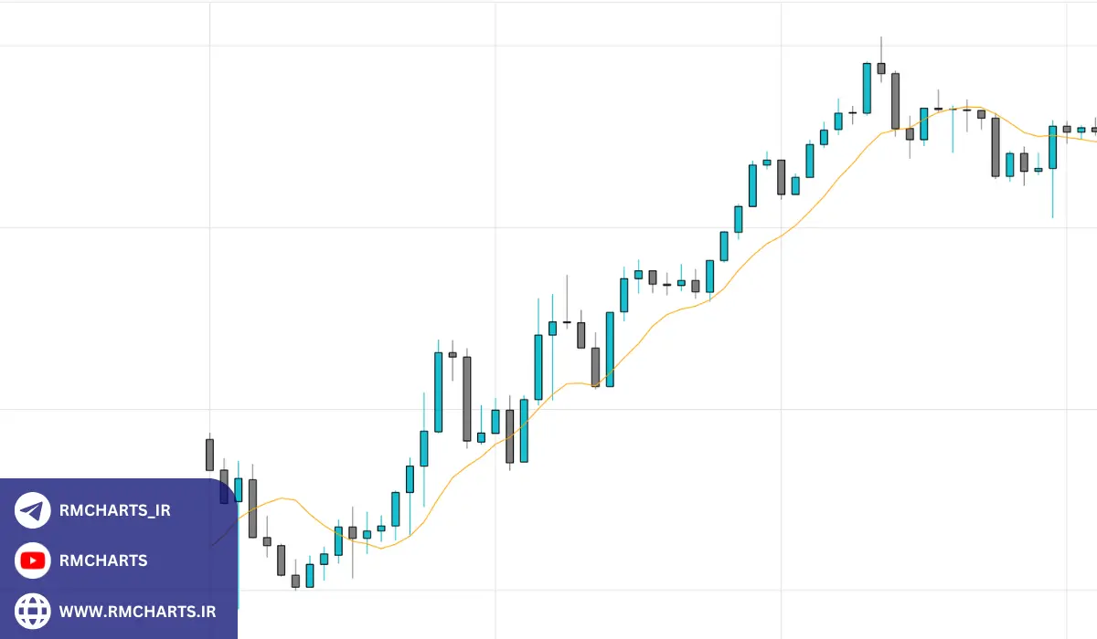Click the large gray candle right after the peak

[895, 100]
